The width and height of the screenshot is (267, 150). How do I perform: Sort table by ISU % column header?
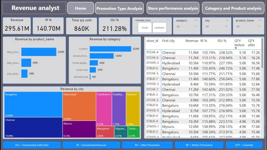(222, 41)
